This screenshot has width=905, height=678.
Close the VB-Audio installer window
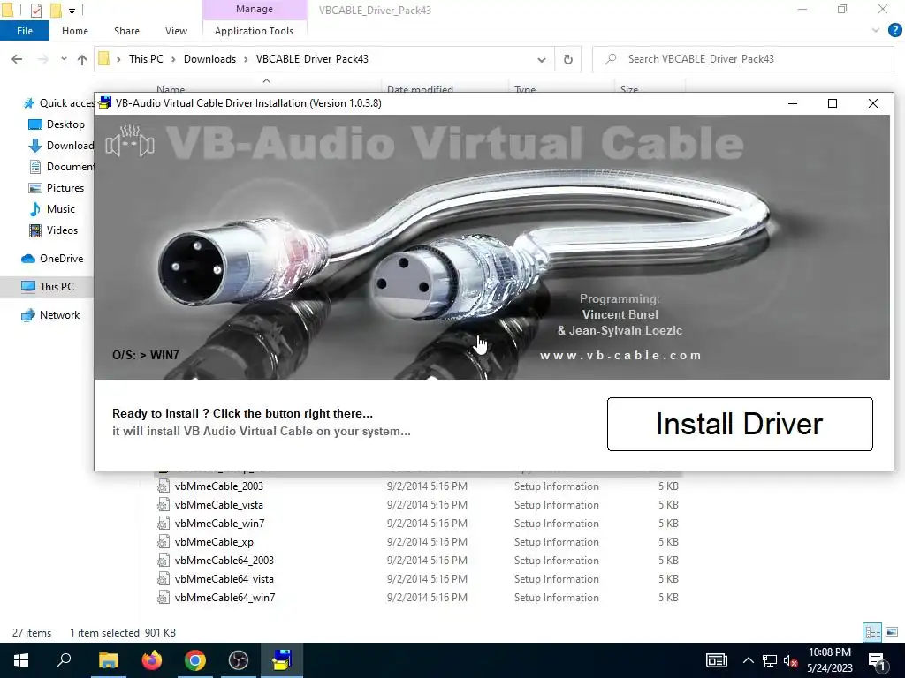click(x=872, y=103)
